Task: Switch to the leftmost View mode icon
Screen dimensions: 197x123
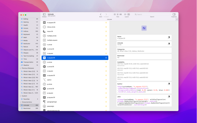Action: coord(115,14)
